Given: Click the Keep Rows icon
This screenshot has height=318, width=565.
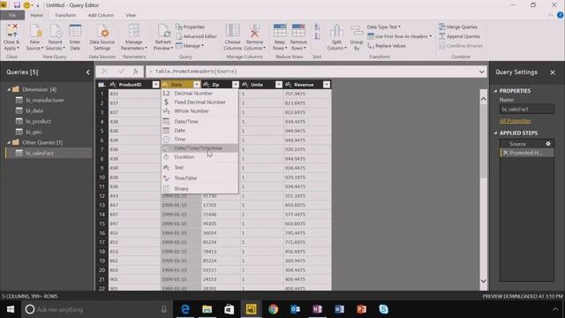Looking at the screenshot, I should click(x=280, y=31).
